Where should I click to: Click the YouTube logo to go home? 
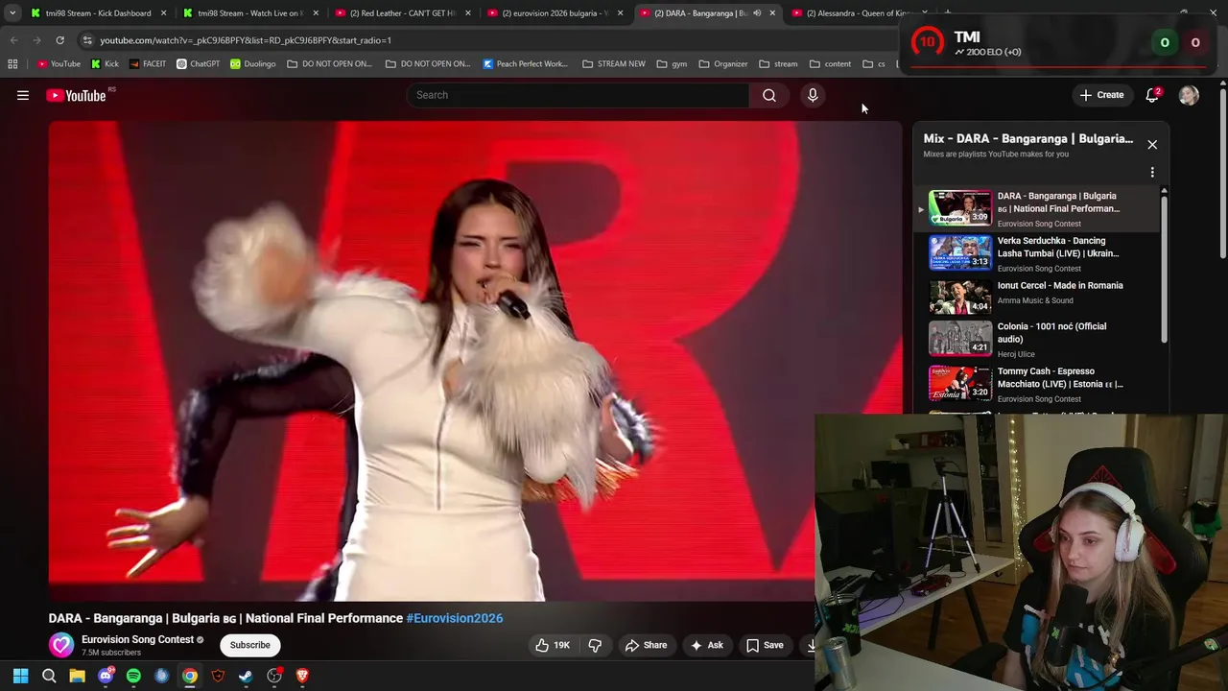coord(77,95)
